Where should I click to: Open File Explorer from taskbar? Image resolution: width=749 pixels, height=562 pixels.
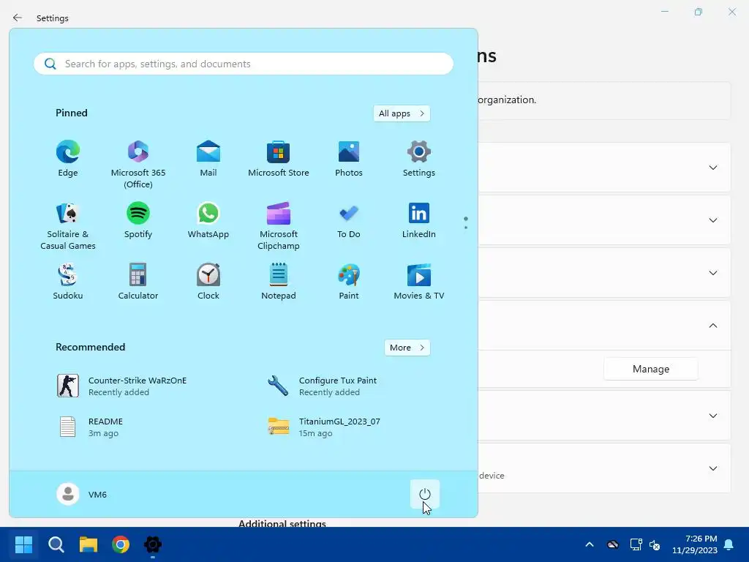point(89,544)
